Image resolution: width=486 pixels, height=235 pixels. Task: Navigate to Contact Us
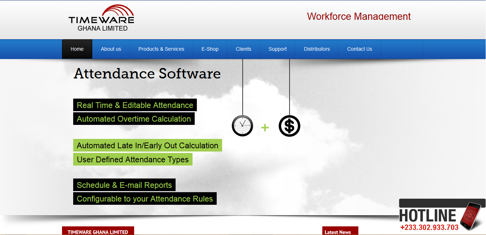(x=359, y=49)
